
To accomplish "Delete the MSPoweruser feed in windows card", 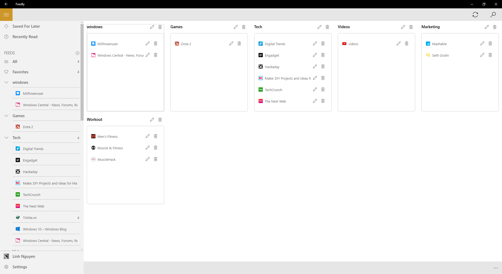I will (x=156, y=44).
